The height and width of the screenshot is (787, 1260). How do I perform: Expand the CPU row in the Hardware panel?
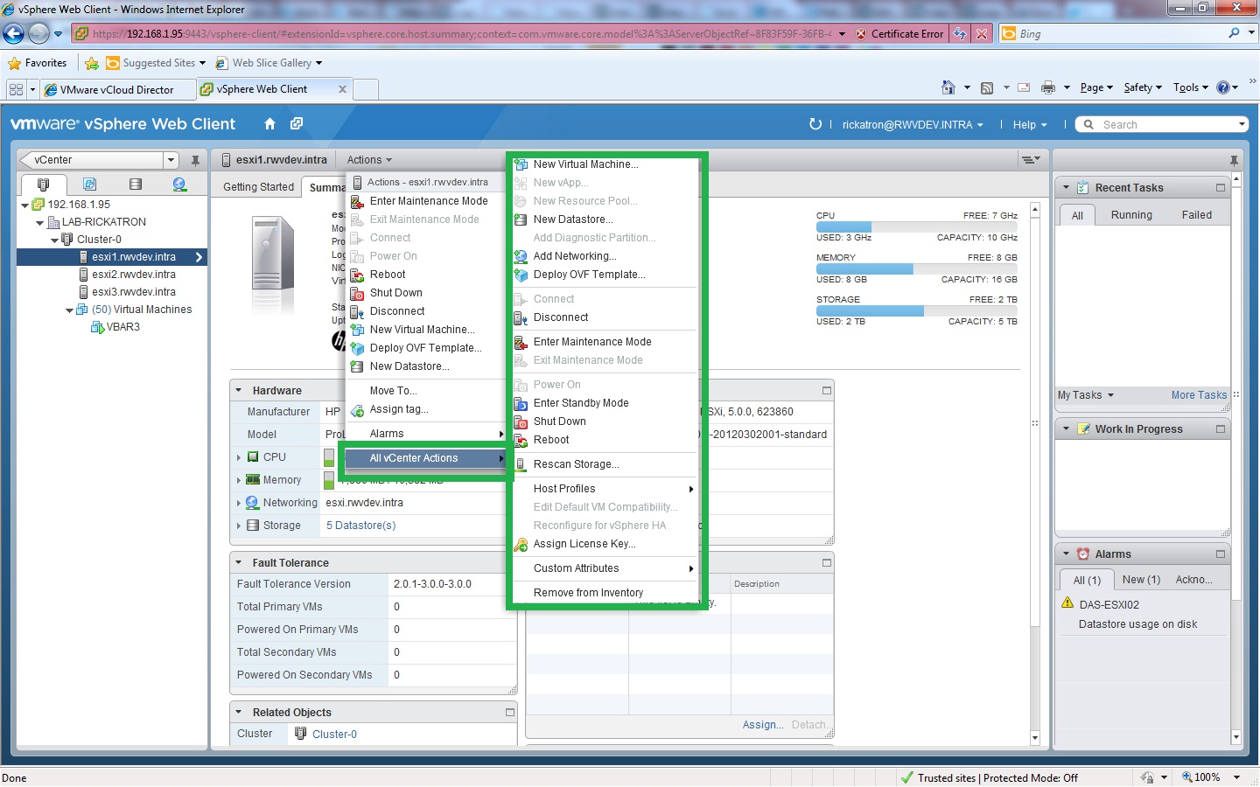(x=239, y=456)
